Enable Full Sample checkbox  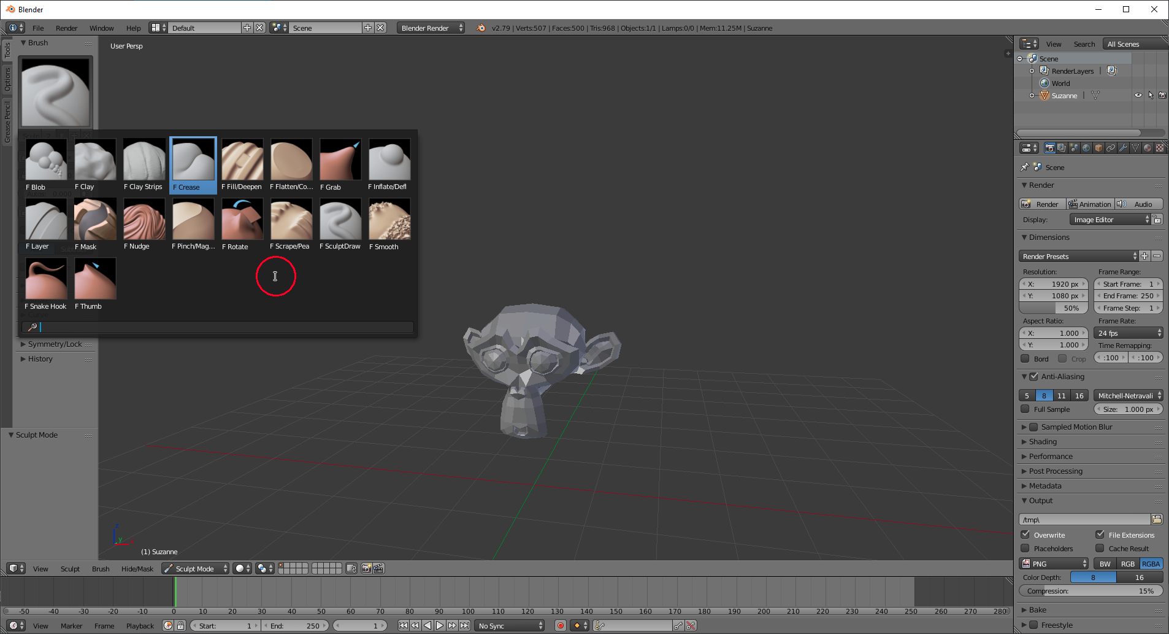1025,409
